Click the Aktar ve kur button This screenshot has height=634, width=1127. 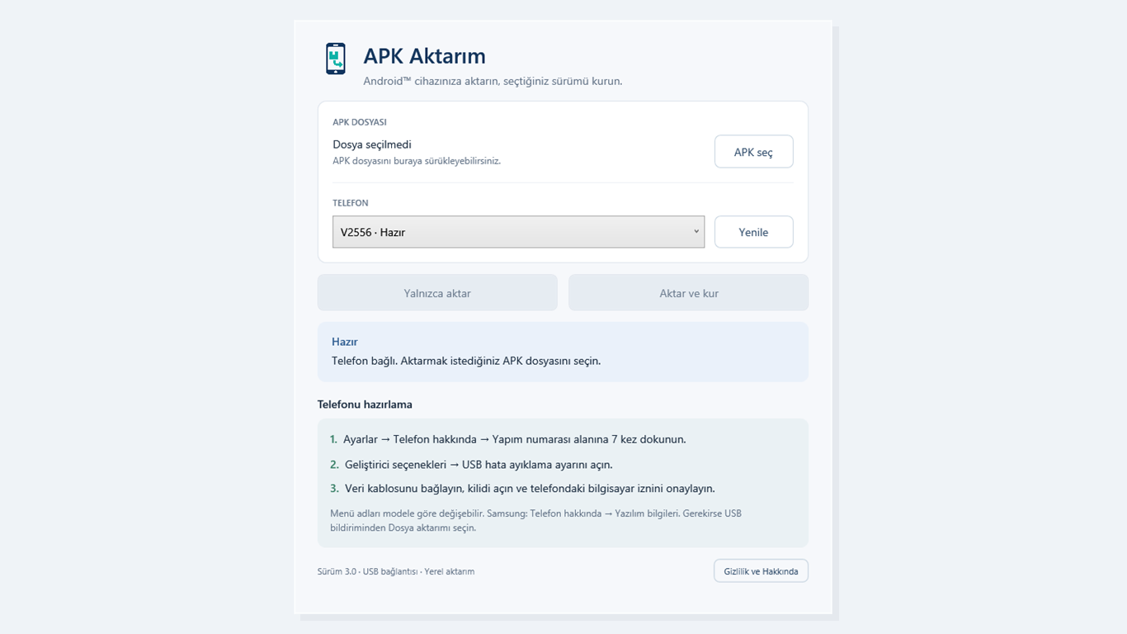[688, 293]
